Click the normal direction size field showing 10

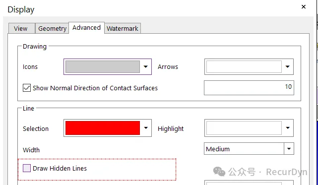pos(249,88)
